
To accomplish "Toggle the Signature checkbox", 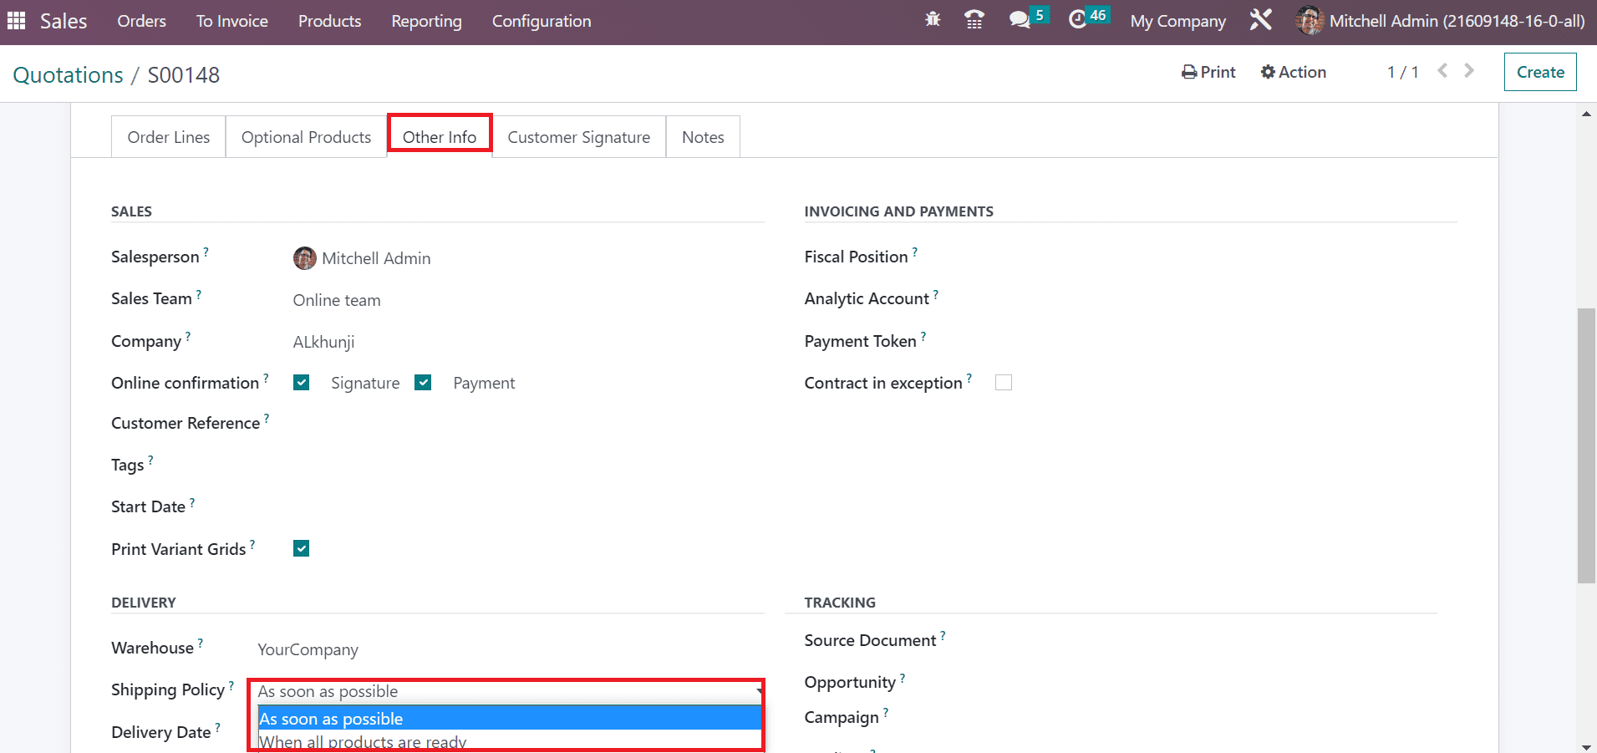I will [302, 383].
